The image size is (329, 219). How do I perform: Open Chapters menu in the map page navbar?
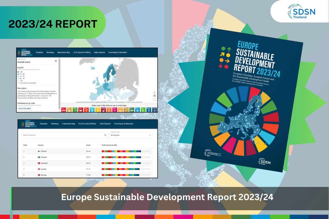click(x=39, y=52)
